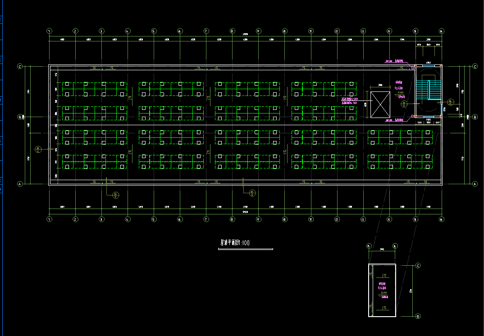Image resolution: width=484 pixels, height=336 pixels.
Task: Select the crossed rectangle roof opening
Action: coord(380,104)
